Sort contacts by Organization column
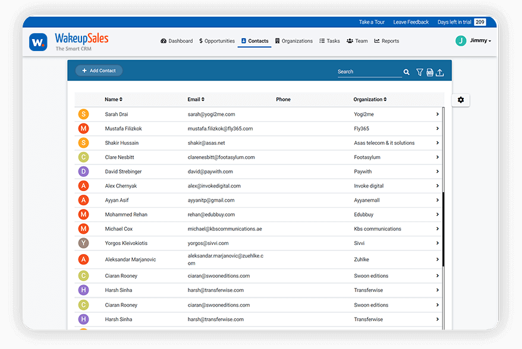Image resolution: width=522 pixels, height=349 pixels. click(370, 99)
